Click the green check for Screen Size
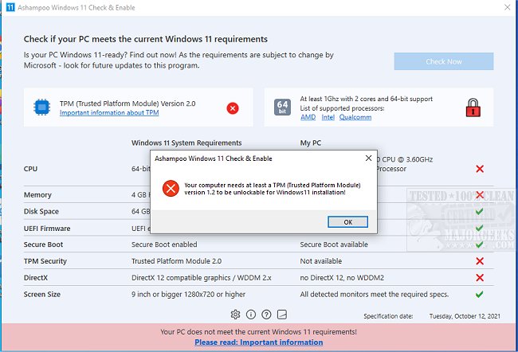This screenshot has width=518, height=352. (x=480, y=294)
